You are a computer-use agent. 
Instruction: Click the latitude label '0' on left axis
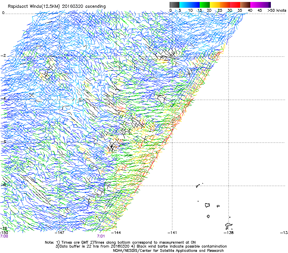tap(3, 13)
